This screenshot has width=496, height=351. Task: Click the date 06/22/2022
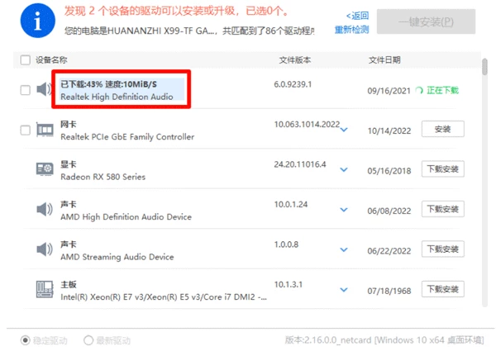pos(389,251)
